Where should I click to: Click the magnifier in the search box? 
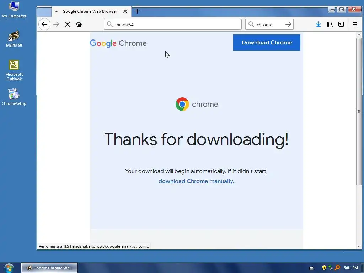(251, 25)
